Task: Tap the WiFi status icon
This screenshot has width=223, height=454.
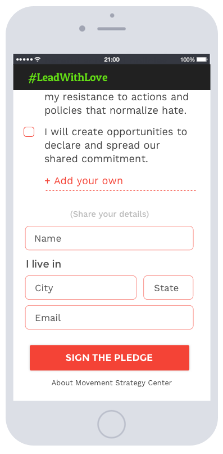Action: point(37,59)
